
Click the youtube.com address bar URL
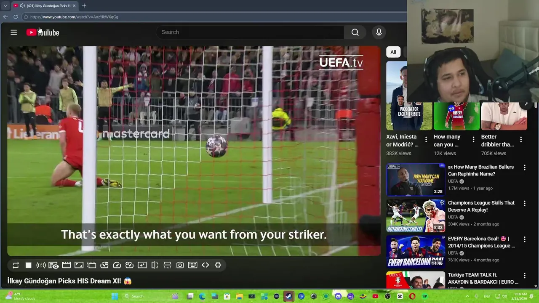click(x=74, y=17)
